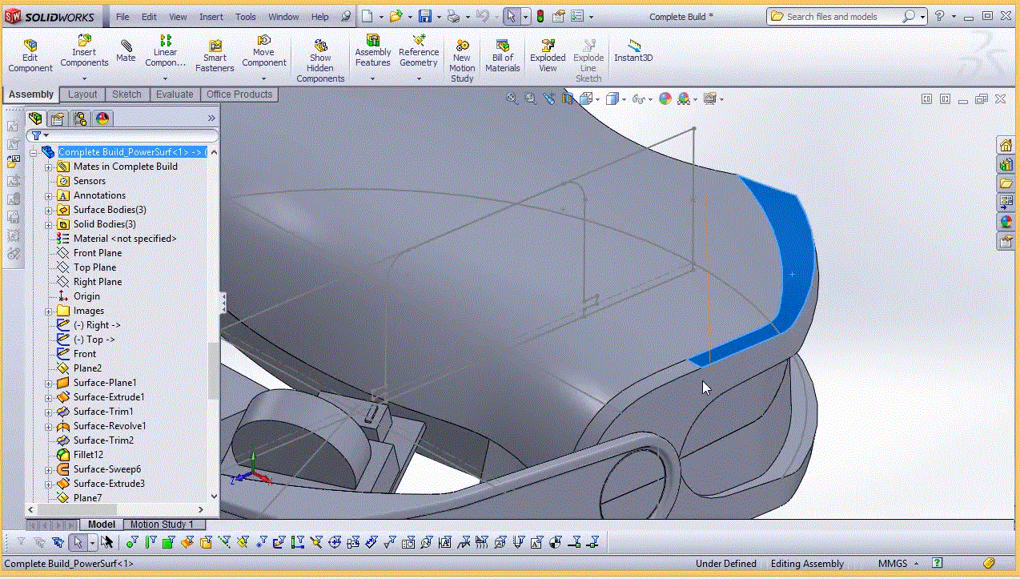Open Assembly Features tool
Viewport: 1020px width, 579px height.
coord(373,51)
